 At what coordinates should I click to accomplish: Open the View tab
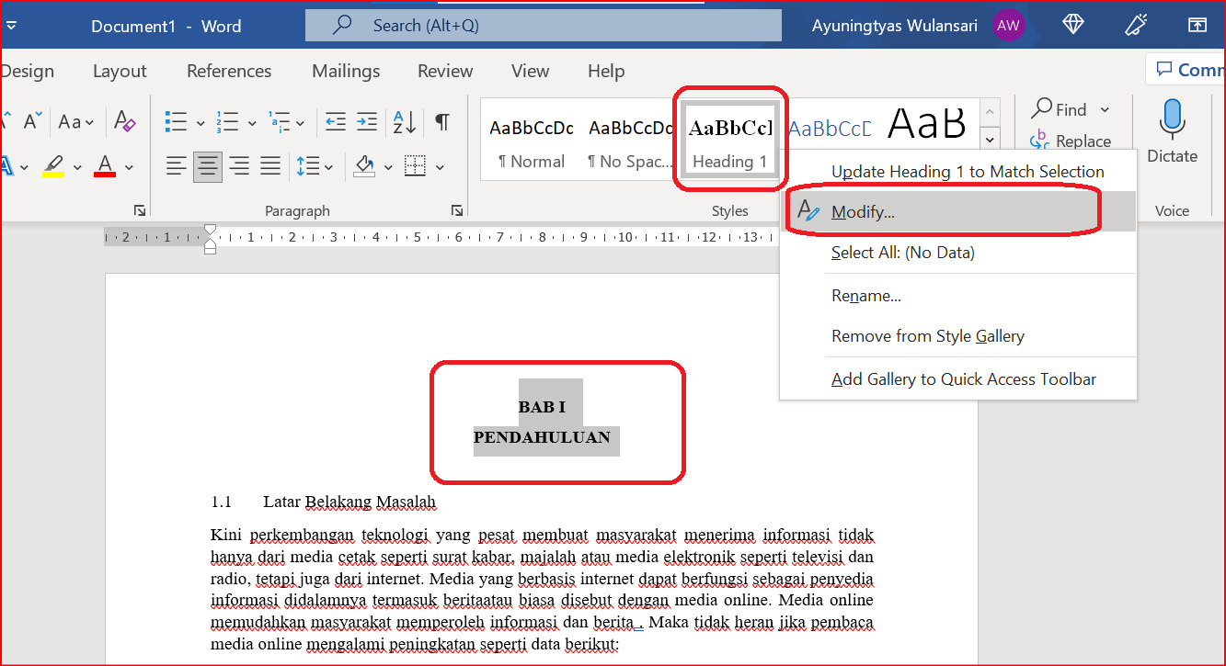coord(530,71)
